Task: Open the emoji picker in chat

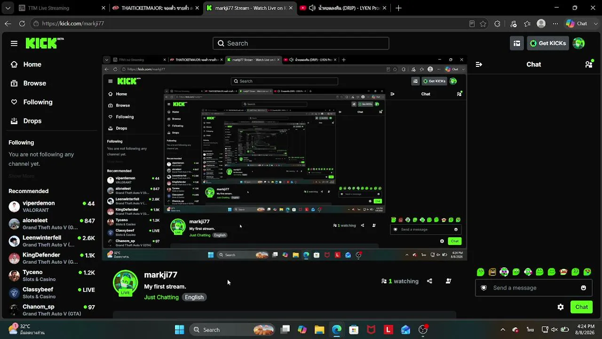Action: click(x=584, y=288)
